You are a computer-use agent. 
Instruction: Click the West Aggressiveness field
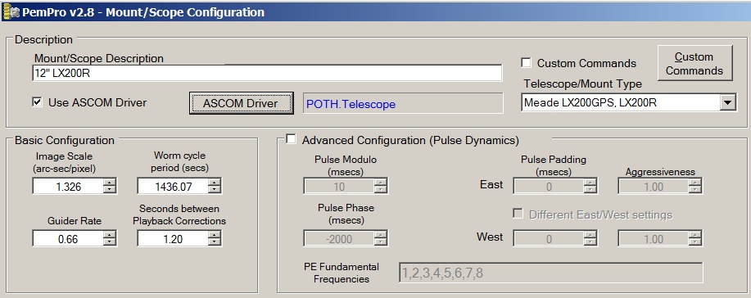click(x=654, y=238)
